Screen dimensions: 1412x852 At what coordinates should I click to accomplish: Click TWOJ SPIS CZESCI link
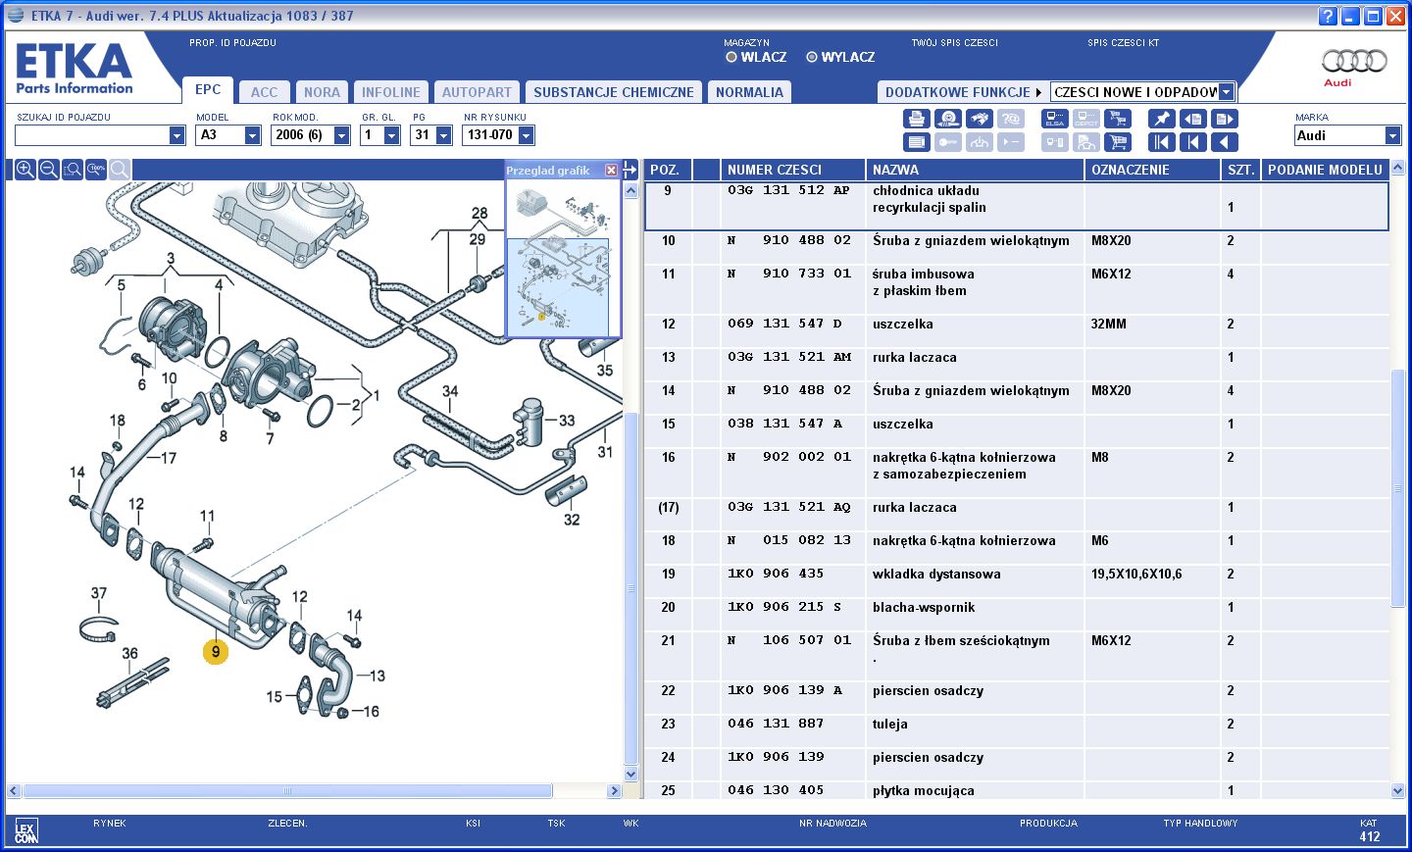tap(954, 43)
